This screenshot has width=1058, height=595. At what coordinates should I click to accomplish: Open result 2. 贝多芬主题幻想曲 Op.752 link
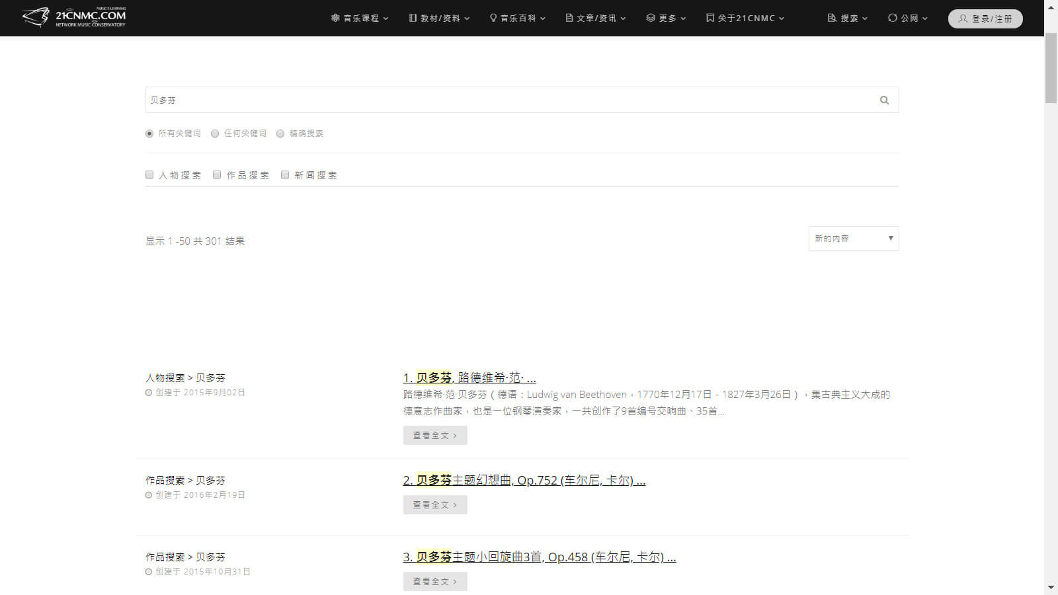[x=524, y=481]
